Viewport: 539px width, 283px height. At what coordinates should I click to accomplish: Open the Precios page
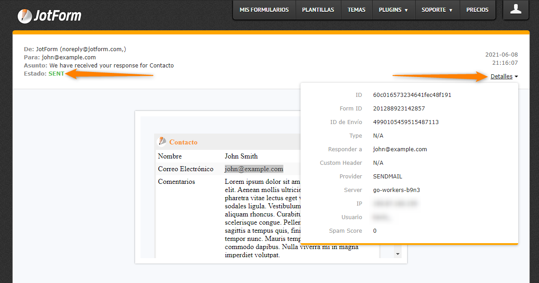pyautogui.click(x=477, y=10)
